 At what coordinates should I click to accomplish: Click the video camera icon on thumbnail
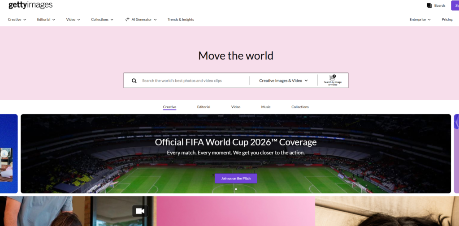tap(140, 211)
